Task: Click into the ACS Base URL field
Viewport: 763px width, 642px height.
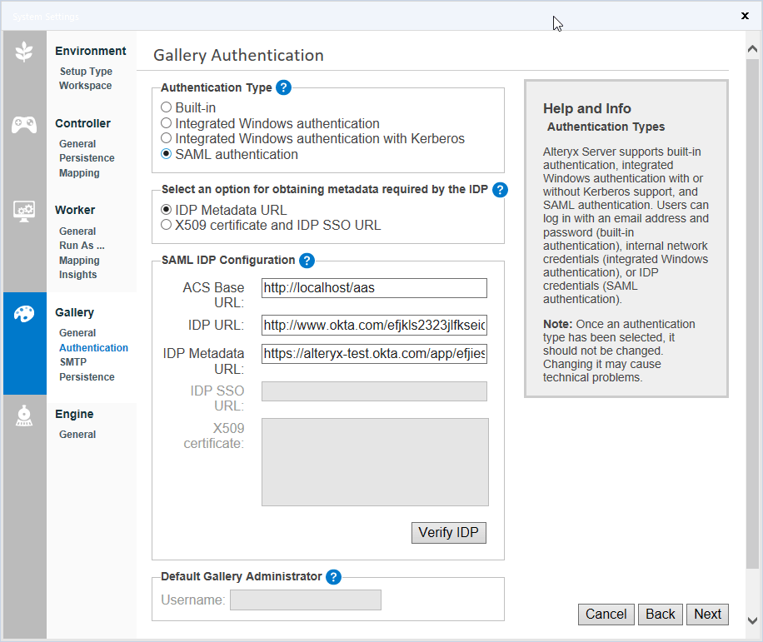Action: tap(373, 288)
